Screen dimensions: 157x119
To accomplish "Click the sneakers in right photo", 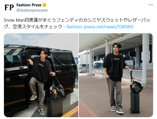I will tap(117, 110).
